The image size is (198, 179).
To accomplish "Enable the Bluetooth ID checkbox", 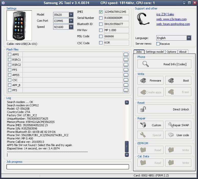I will [101, 24].
